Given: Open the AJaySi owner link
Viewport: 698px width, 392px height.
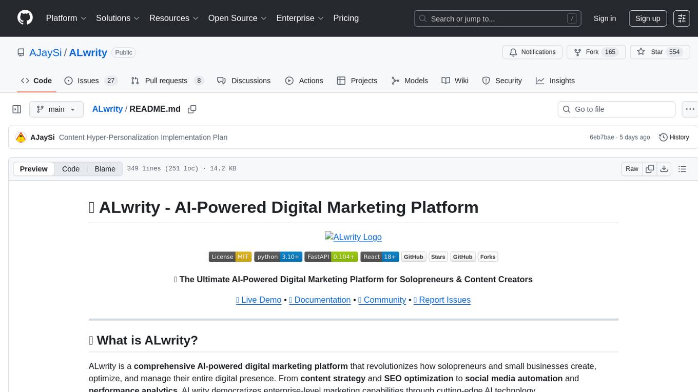Looking at the screenshot, I should click(x=46, y=52).
